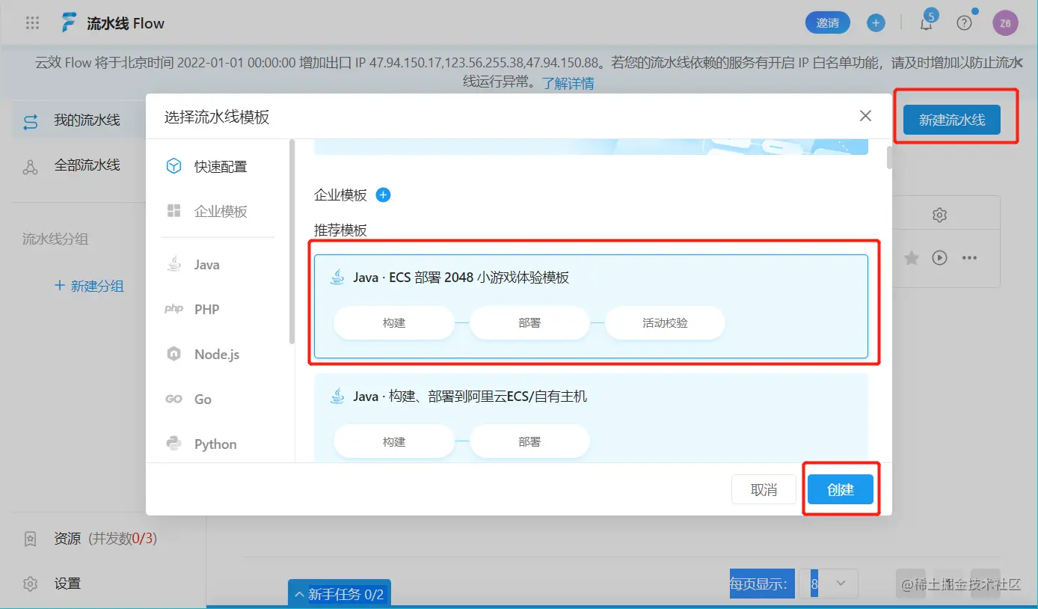Click the blue plus icon in header
This screenshot has height=609, width=1038.
pos(876,23)
